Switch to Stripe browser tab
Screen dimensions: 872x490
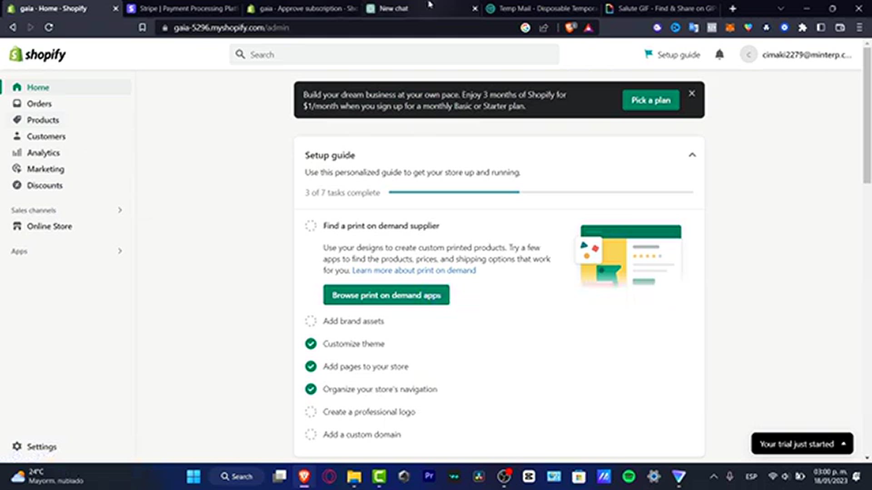pos(182,8)
